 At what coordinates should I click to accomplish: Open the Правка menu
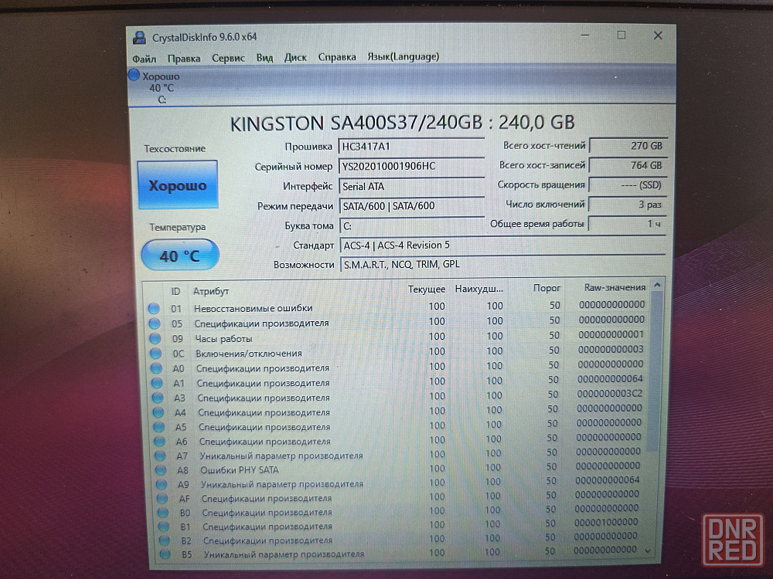pyautogui.click(x=184, y=59)
